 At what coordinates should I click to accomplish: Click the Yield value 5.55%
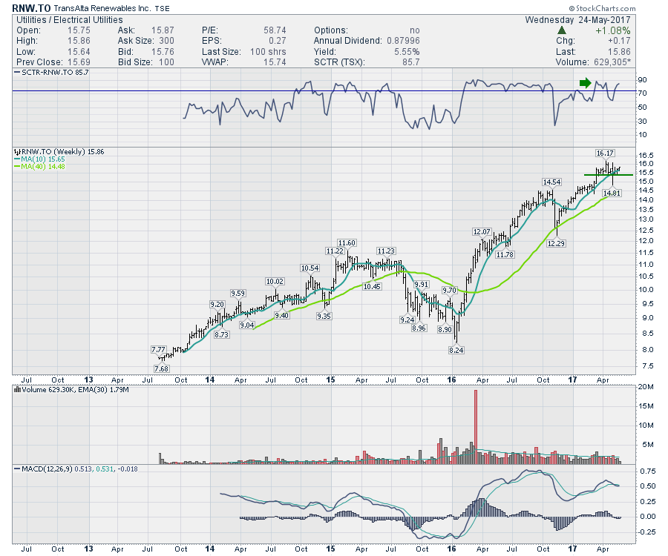pyautogui.click(x=407, y=51)
